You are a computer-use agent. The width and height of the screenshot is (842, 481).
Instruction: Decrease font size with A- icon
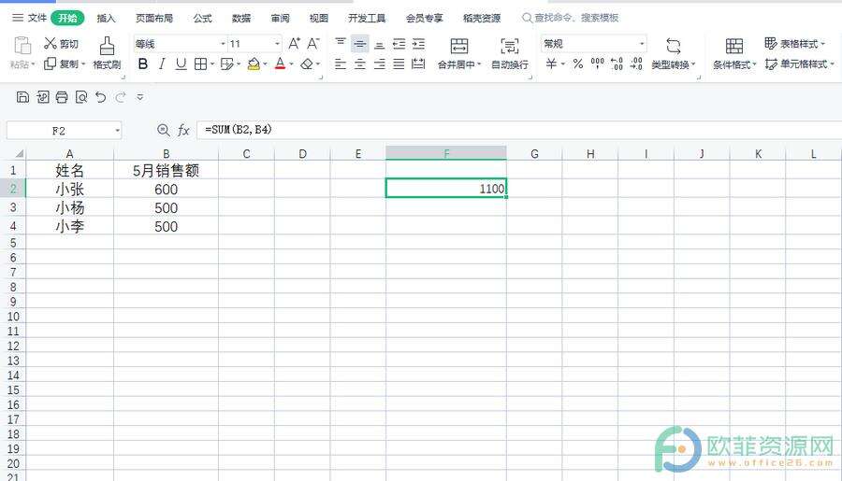(313, 44)
